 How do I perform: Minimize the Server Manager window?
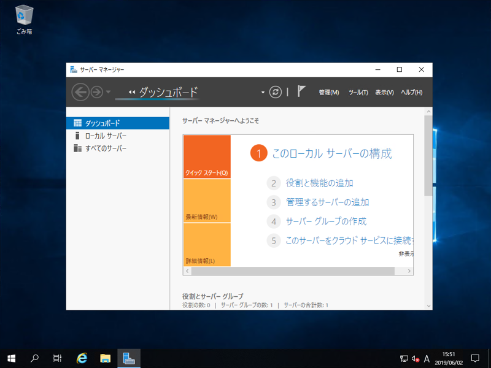click(378, 69)
